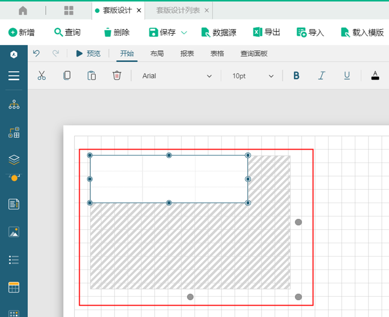Screen dimensions: 389x317
Task: Select the bullet list sidebar tool
Action: [14, 260]
